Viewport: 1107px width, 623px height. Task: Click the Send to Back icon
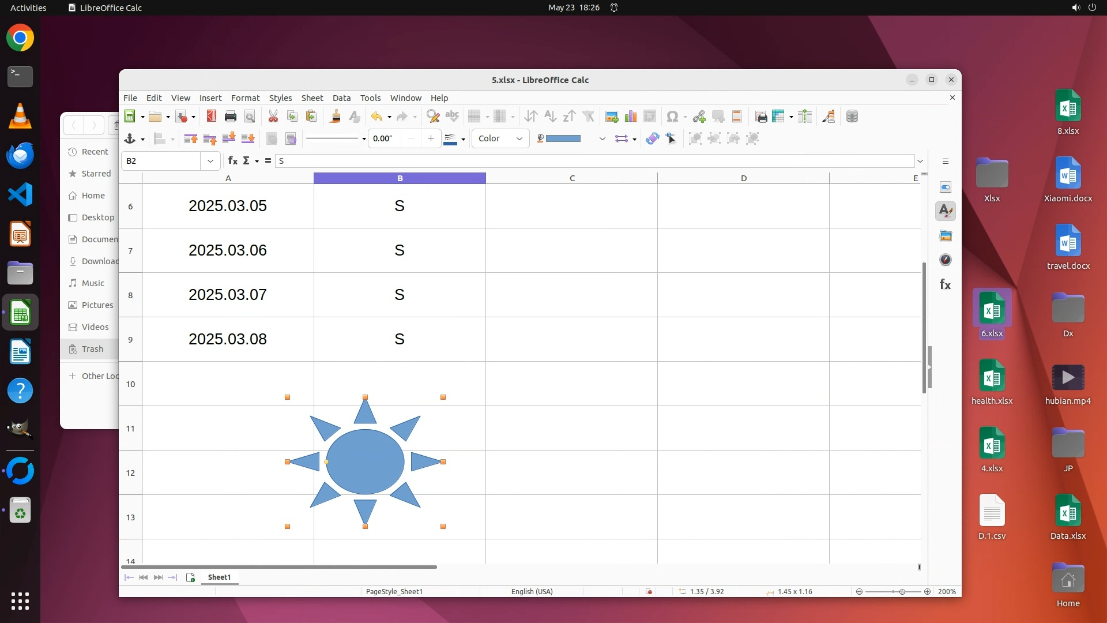pos(248,138)
